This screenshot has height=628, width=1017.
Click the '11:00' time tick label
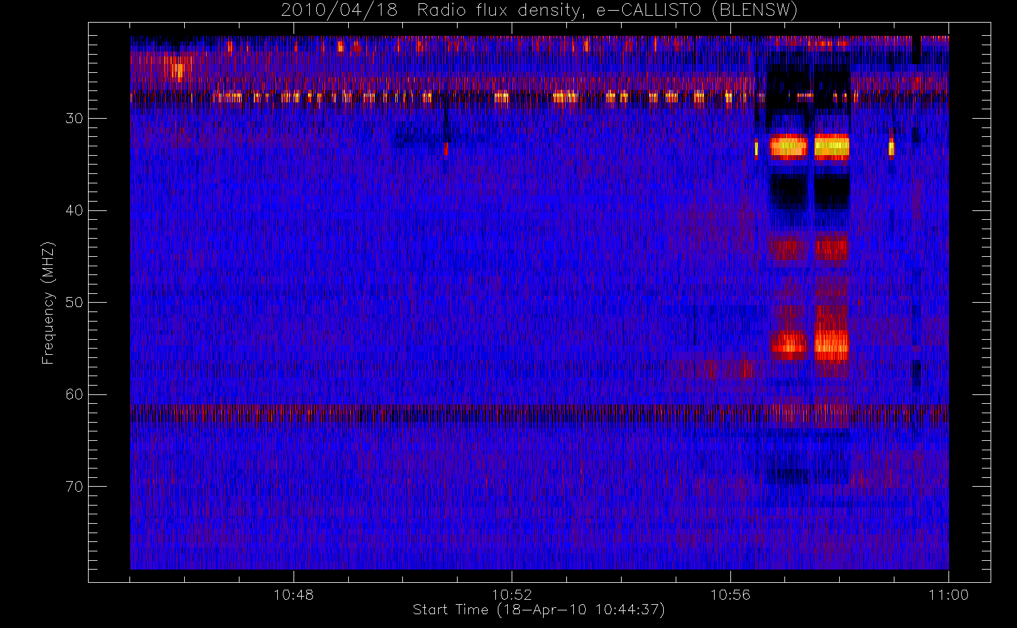948,595
